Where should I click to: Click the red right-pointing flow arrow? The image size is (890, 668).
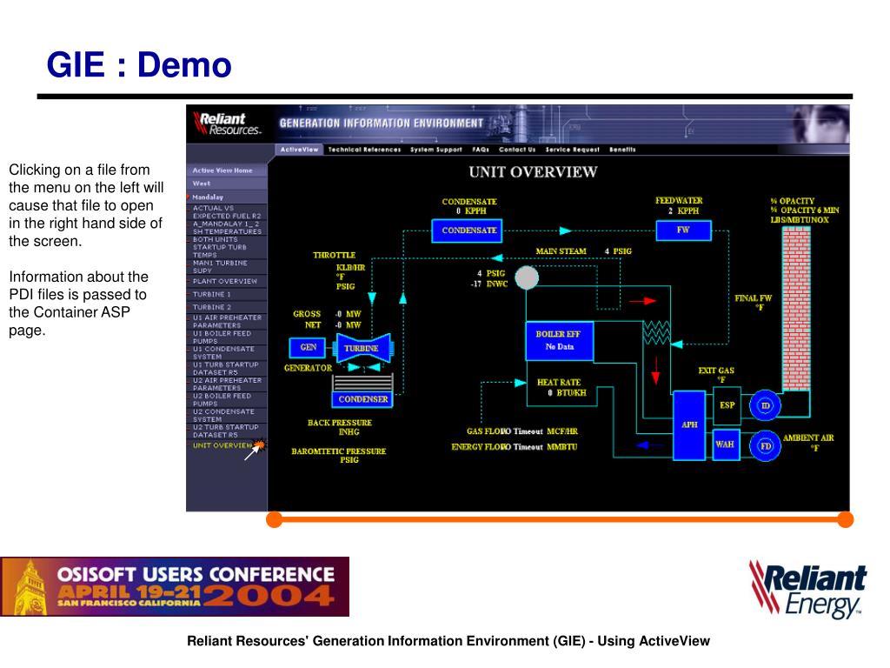click(x=642, y=301)
